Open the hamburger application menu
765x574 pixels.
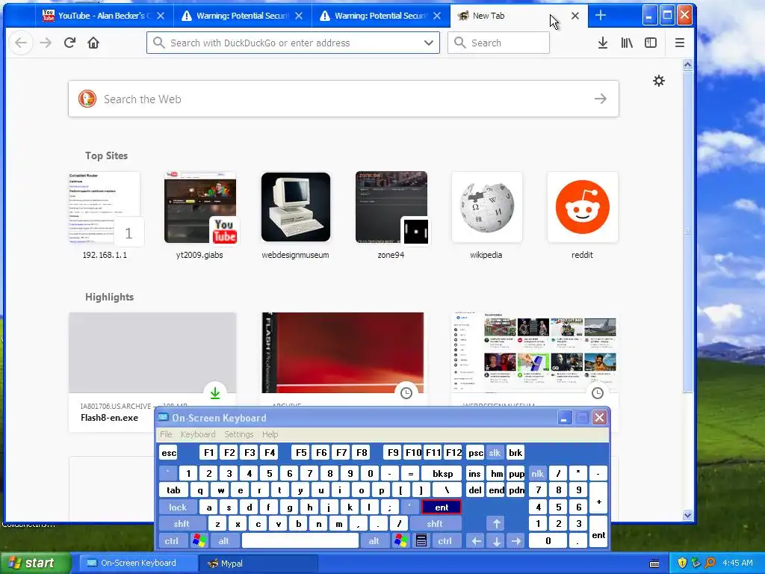(x=680, y=43)
